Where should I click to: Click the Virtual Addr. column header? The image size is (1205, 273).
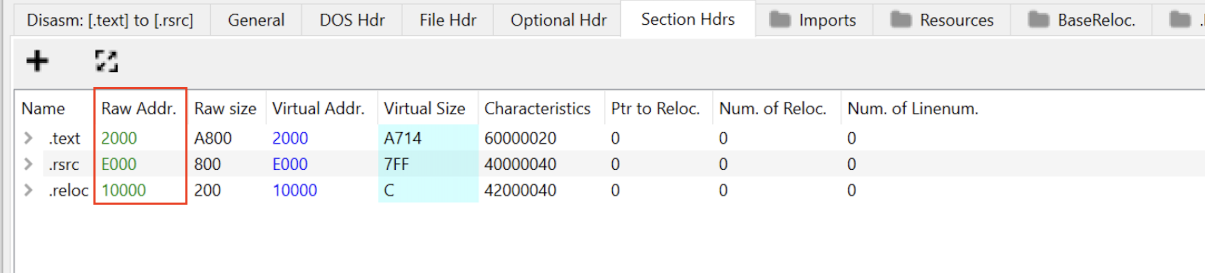tap(318, 108)
